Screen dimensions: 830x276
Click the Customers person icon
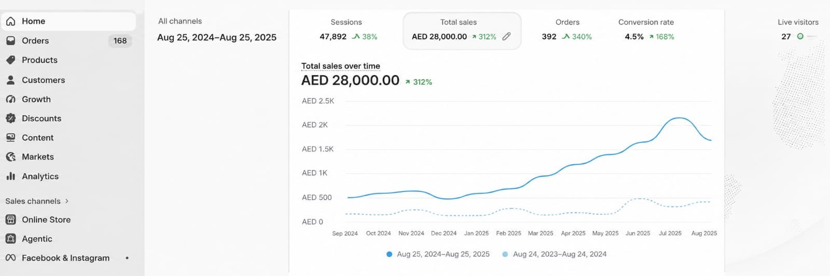(x=10, y=80)
